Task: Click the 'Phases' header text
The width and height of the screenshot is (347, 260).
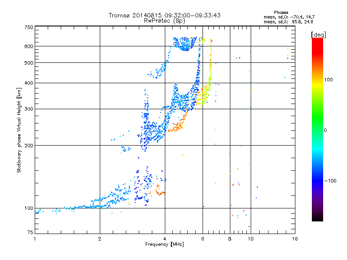Action: click(x=281, y=13)
